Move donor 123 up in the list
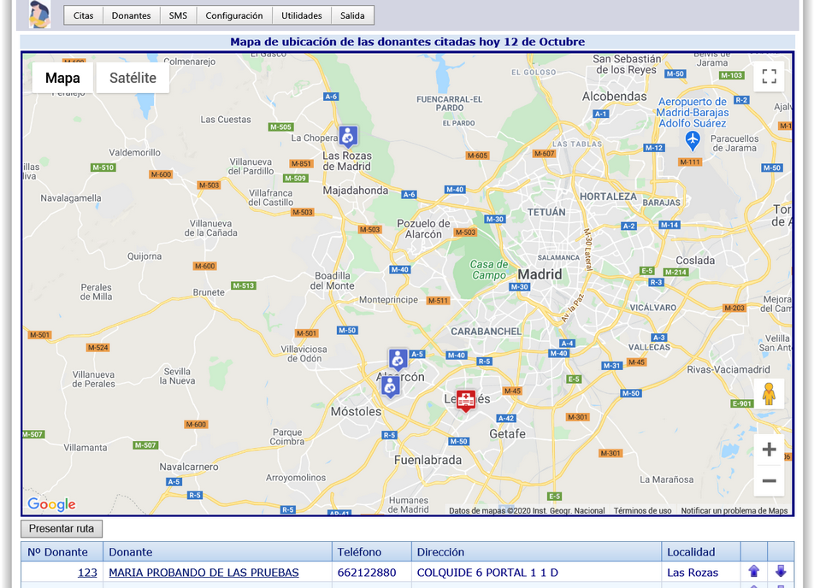Image resolution: width=814 pixels, height=588 pixels. pyautogui.click(x=754, y=572)
